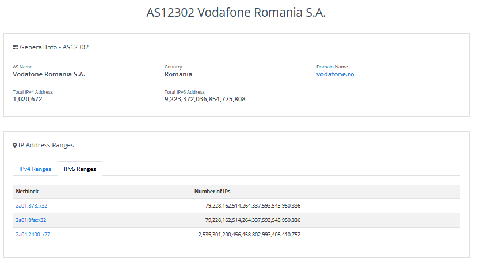Click IP count 2,535,301,200,456,458,802,993,406,410,752
This screenshot has width=477, height=264.
tap(250, 235)
